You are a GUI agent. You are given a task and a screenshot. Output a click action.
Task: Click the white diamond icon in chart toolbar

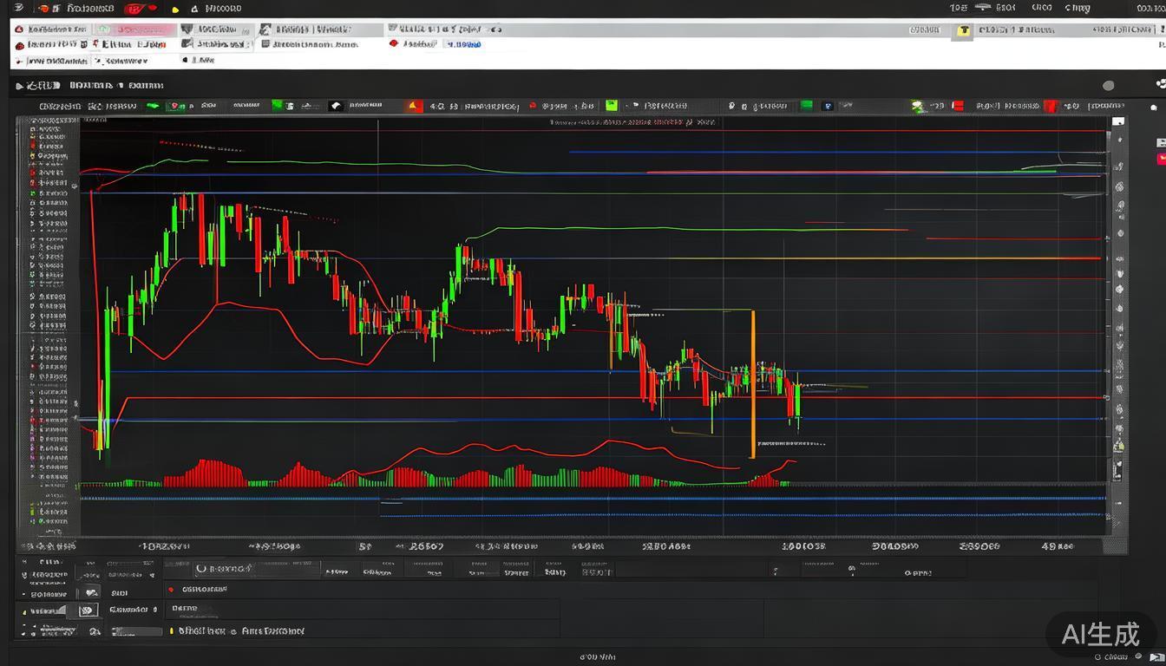pyautogui.click(x=336, y=106)
